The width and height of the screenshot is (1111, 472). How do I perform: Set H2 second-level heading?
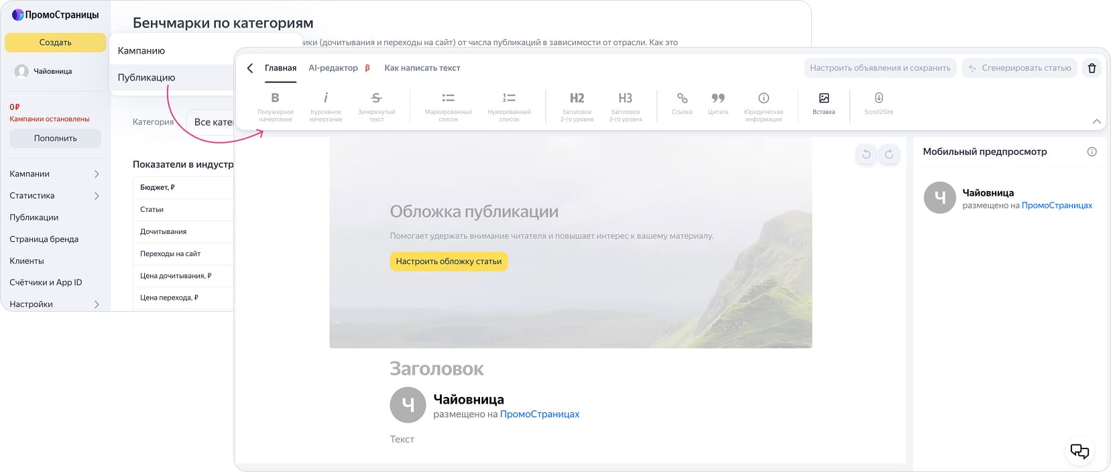tap(577, 107)
